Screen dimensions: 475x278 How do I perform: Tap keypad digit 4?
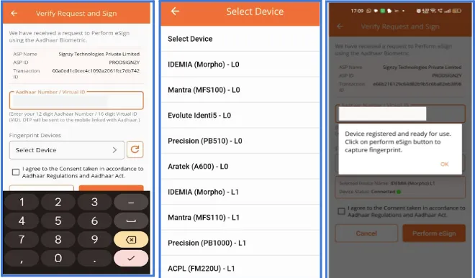click(22, 221)
